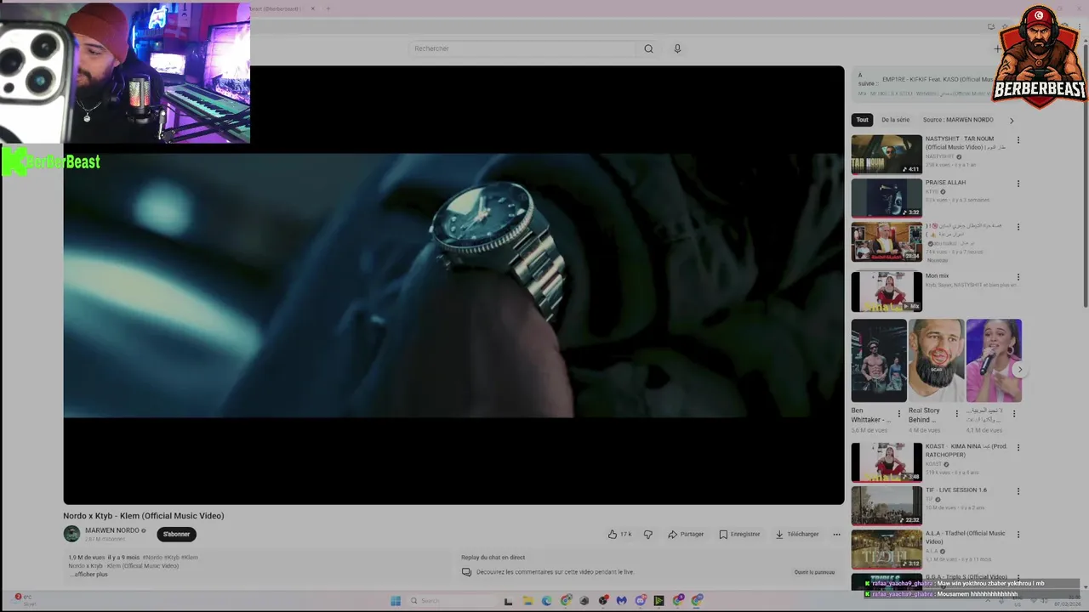Click the #Nordo hashtag link
Viewport: 1089px width, 612px height.
151,558
